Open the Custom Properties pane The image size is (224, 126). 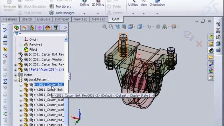coord(211,77)
